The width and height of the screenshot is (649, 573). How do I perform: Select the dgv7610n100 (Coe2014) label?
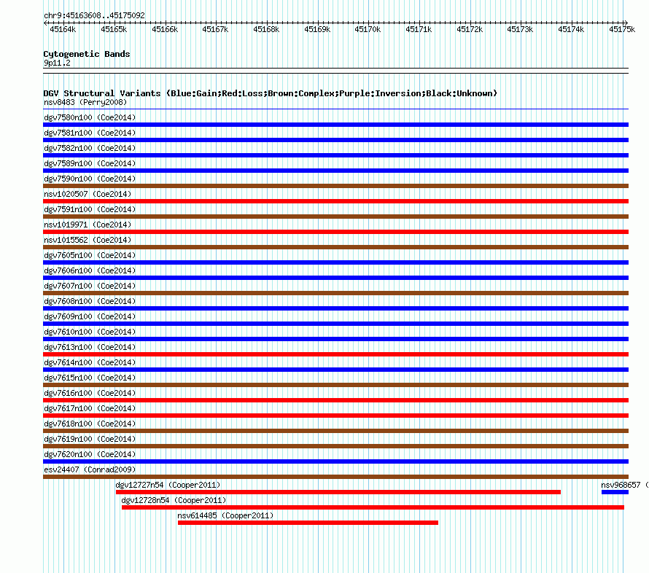(90, 332)
